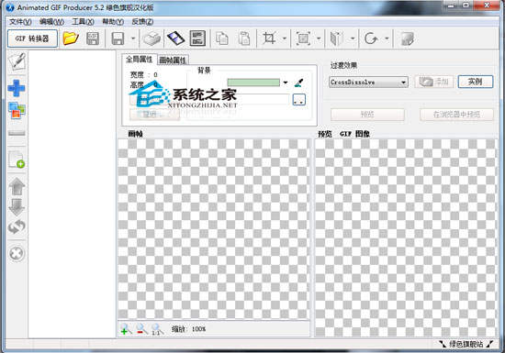Click the 添加 transition button

433,82
